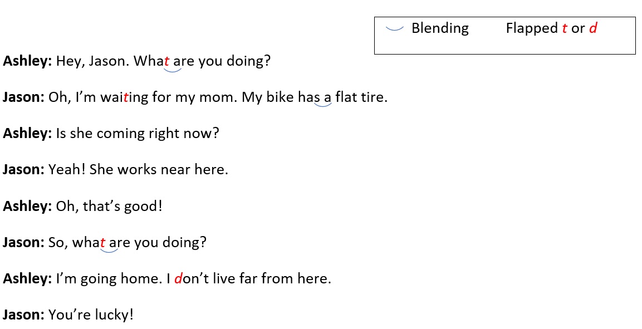Image resolution: width=642 pixels, height=329 pixels.
Task: Click the blending curve under 'So, what are'
Action: [109, 249]
